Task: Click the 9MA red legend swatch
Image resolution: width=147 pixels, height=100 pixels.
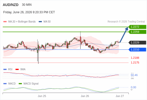Action: coord(17,69)
